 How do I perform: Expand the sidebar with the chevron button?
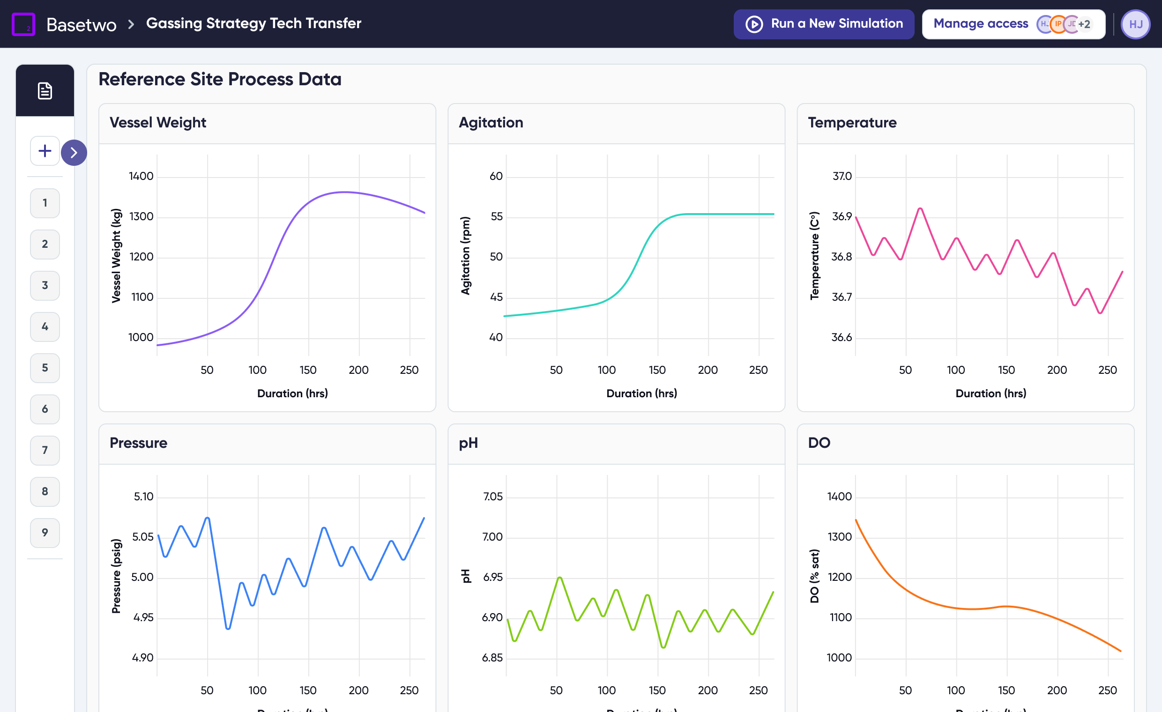tap(74, 152)
